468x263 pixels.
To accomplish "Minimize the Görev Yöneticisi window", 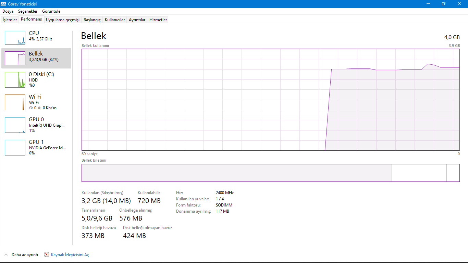I will tap(428, 4).
